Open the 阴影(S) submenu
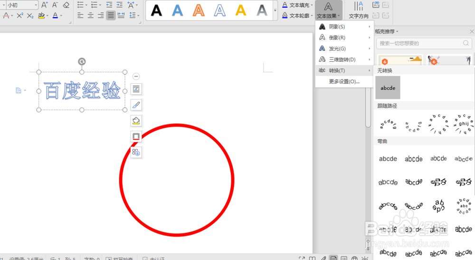Image resolution: width=475 pixels, height=260 pixels. [x=344, y=27]
